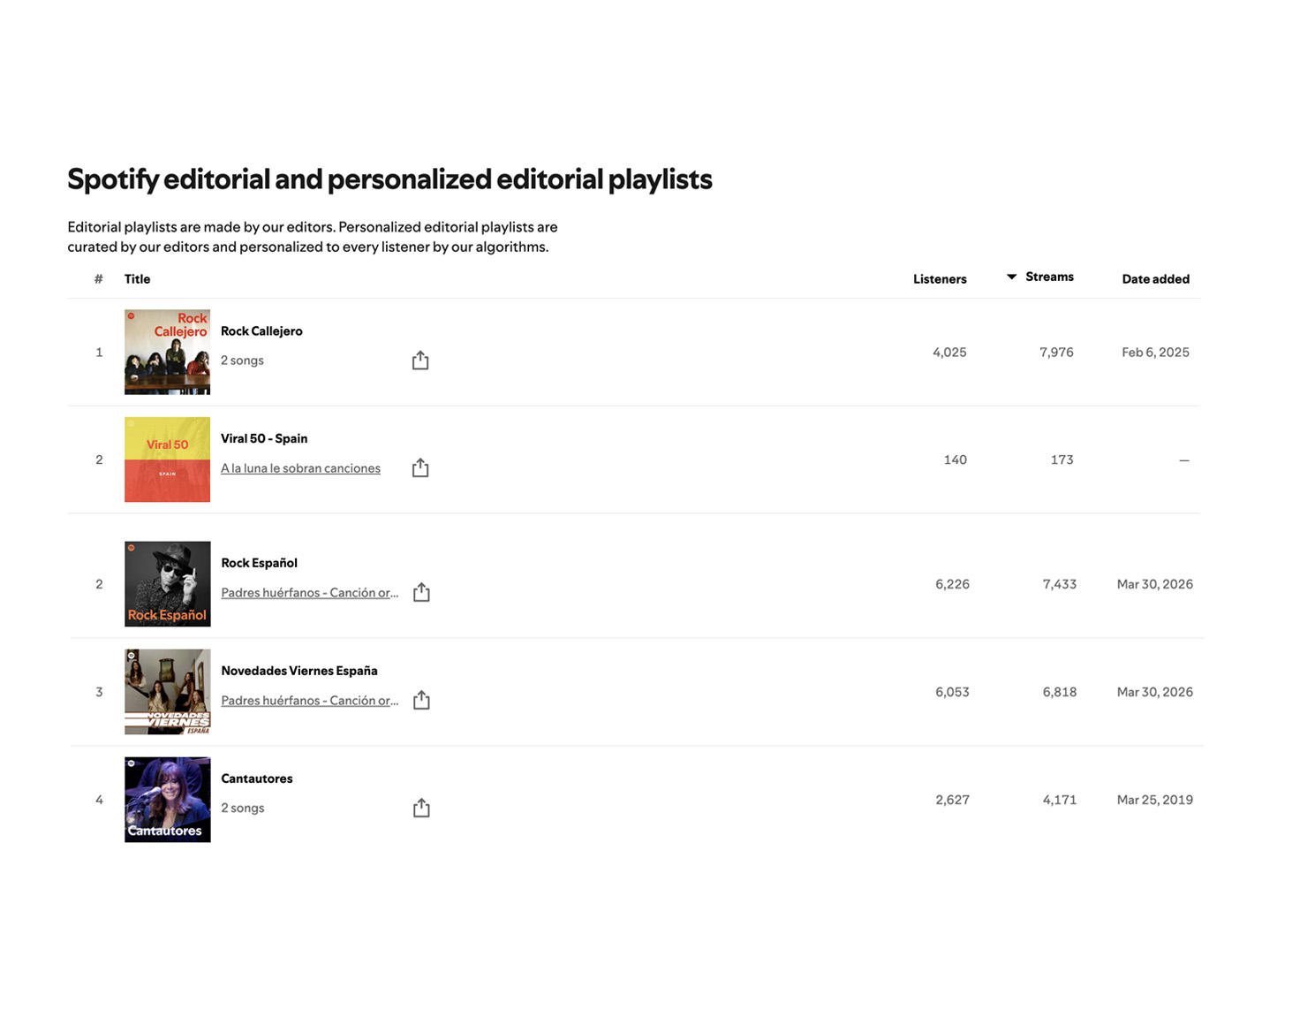Open Padres huérfanos link under Novedades Viernes

point(310,701)
